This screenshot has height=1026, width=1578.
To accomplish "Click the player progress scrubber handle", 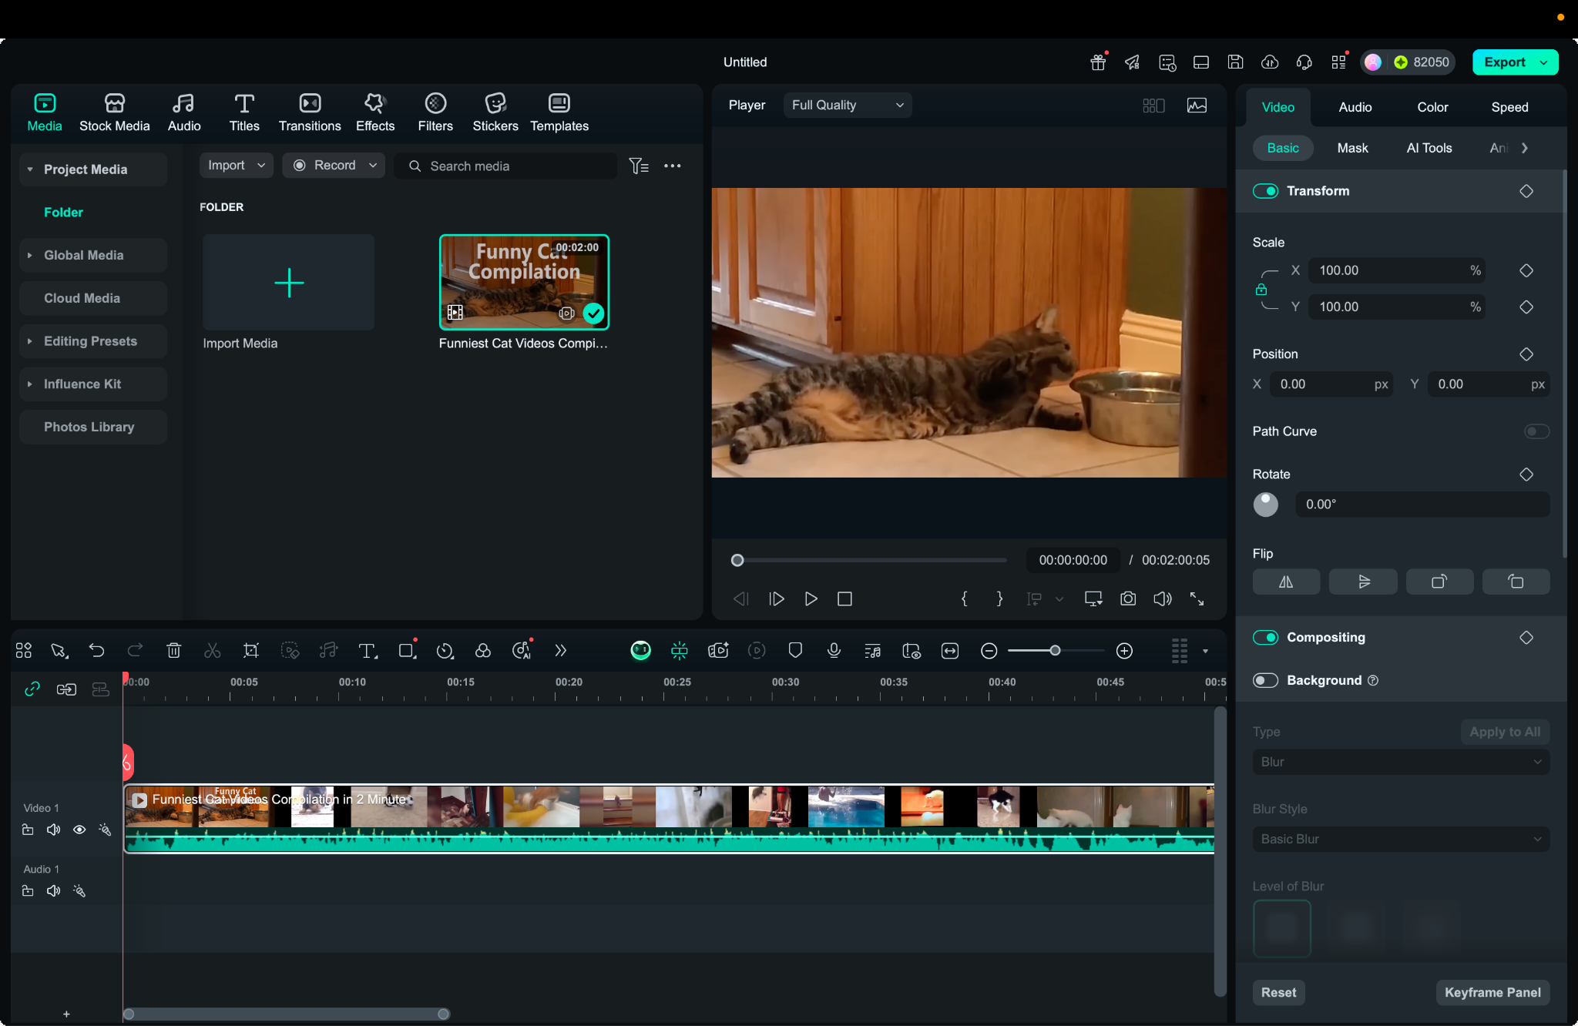I will (737, 560).
